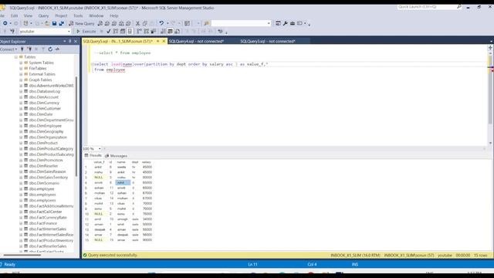
Task: Close the Object Explorer panel
Action: tap(76, 41)
